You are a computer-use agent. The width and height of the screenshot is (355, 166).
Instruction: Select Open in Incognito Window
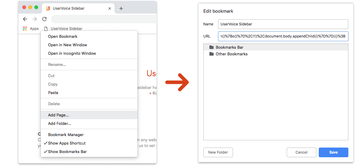72,53
